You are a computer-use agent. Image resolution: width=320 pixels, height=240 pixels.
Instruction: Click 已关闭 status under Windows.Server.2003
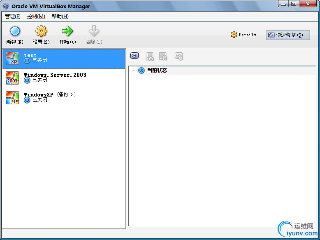[40, 80]
